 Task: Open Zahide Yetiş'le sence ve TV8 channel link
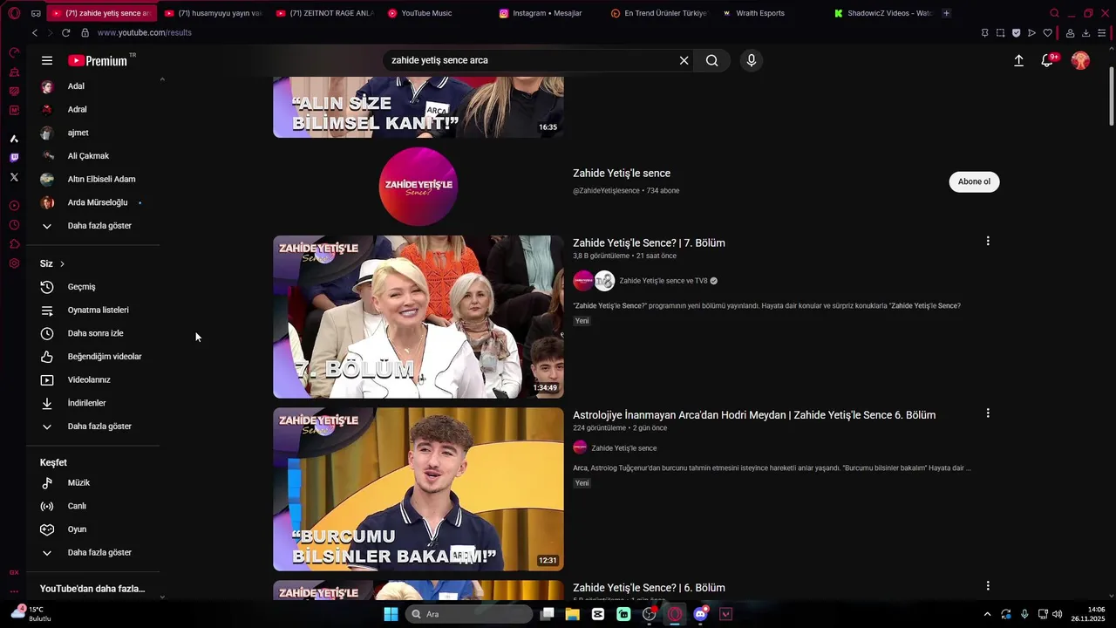tap(663, 281)
